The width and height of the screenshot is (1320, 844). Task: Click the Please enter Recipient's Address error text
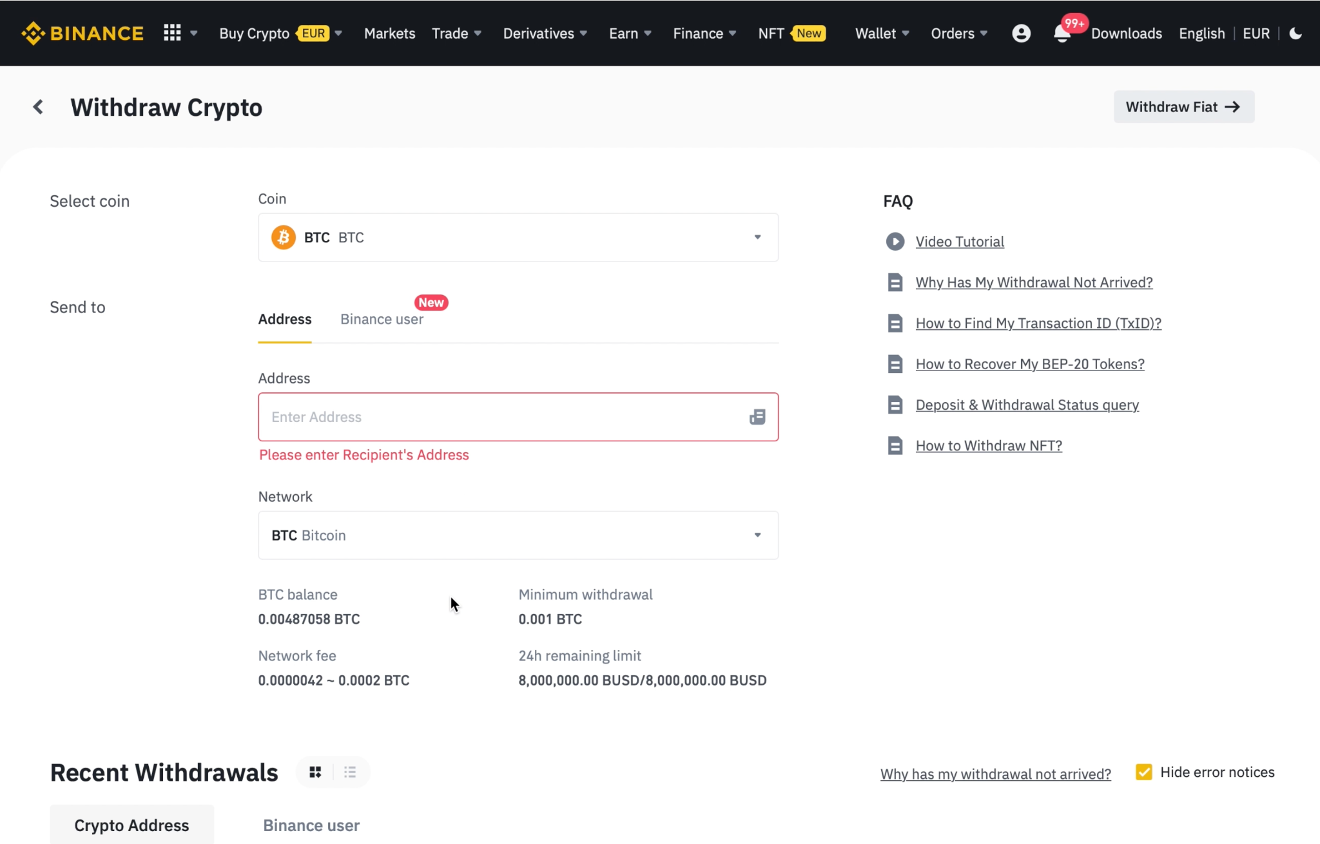point(364,455)
